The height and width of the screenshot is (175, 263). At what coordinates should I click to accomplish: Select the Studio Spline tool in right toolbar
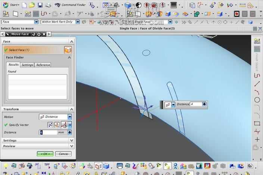(257, 132)
